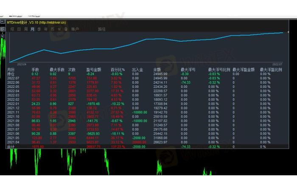Select the 日 daily statistics tab
The image size is (297, 191).
19,29
